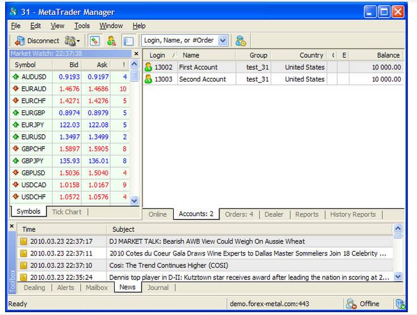This screenshot has height=315, width=417.
Task: Select the Accounts: 2 tab
Action: (196, 214)
